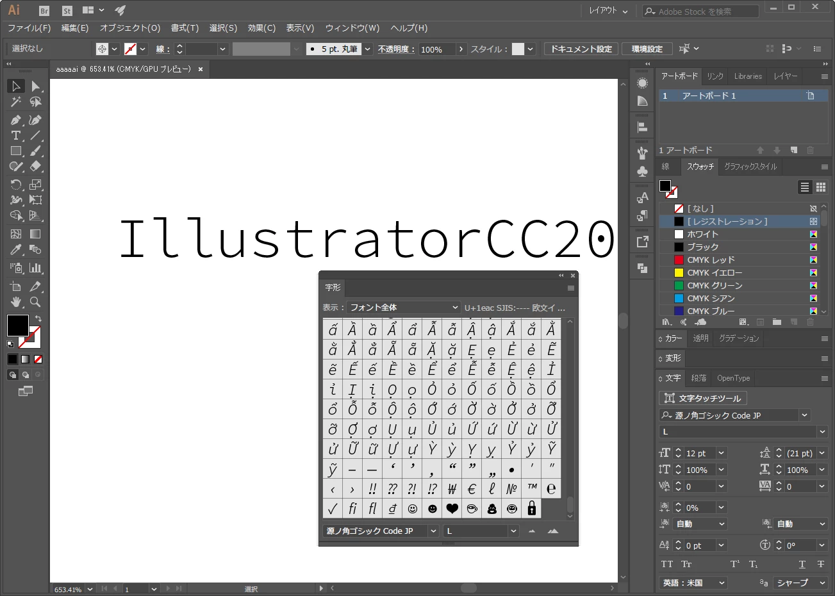The height and width of the screenshot is (596, 835).
Task: Toggle Superscript T button
Action: point(735,564)
